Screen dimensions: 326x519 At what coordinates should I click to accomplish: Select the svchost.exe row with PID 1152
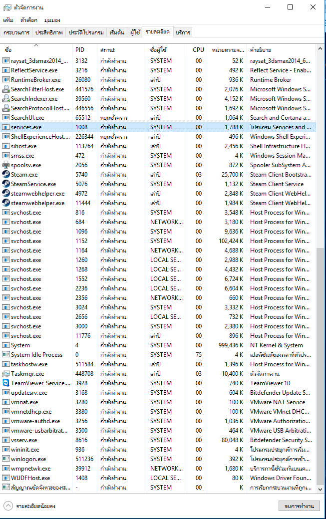click(158, 241)
